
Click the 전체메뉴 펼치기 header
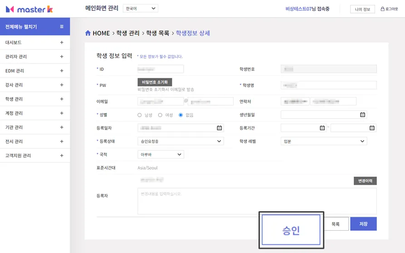[x=35, y=27]
